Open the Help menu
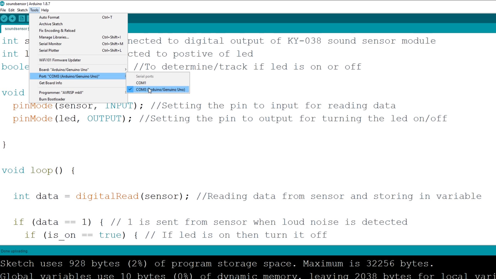This screenshot has height=279, width=496. [45, 10]
